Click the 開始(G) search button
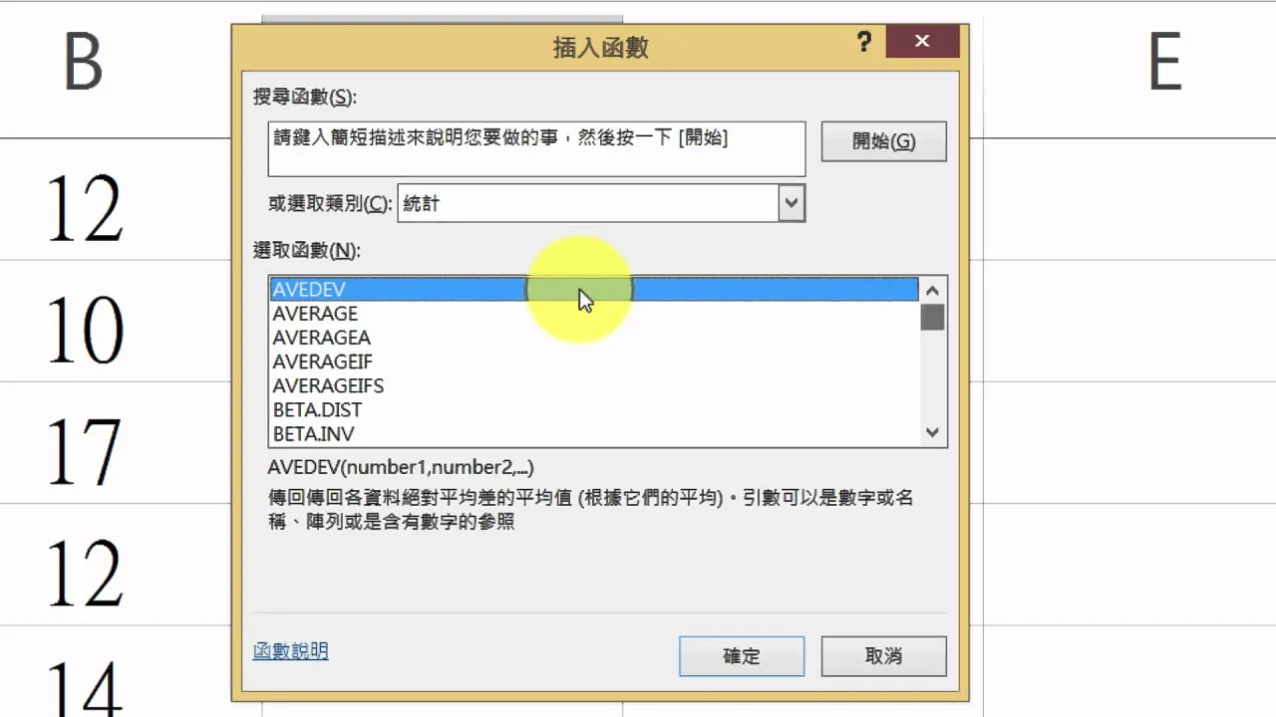1276x717 pixels. click(883, 141)
